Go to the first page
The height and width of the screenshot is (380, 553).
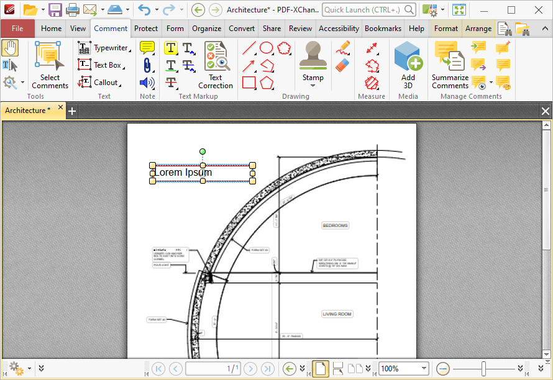click(x=158, y=369)
